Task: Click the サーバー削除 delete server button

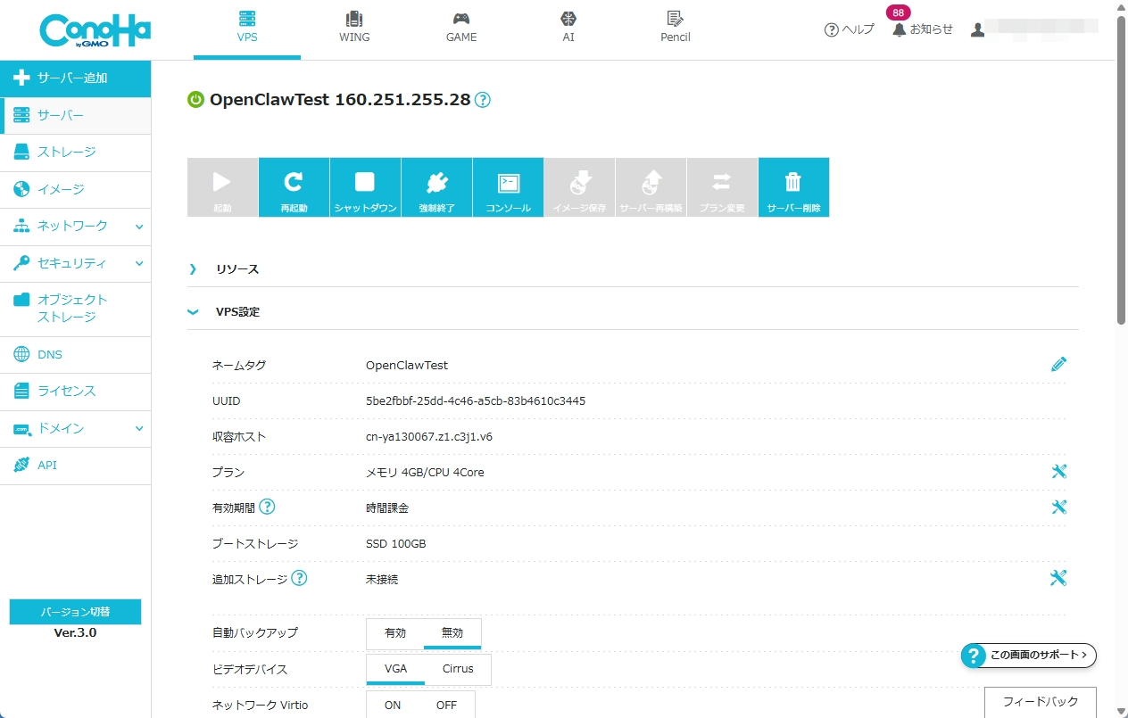Action: [793, 187]
